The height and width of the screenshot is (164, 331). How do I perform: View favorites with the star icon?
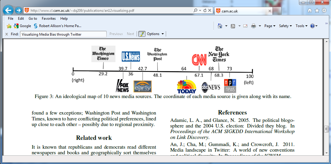coord(317,11)
